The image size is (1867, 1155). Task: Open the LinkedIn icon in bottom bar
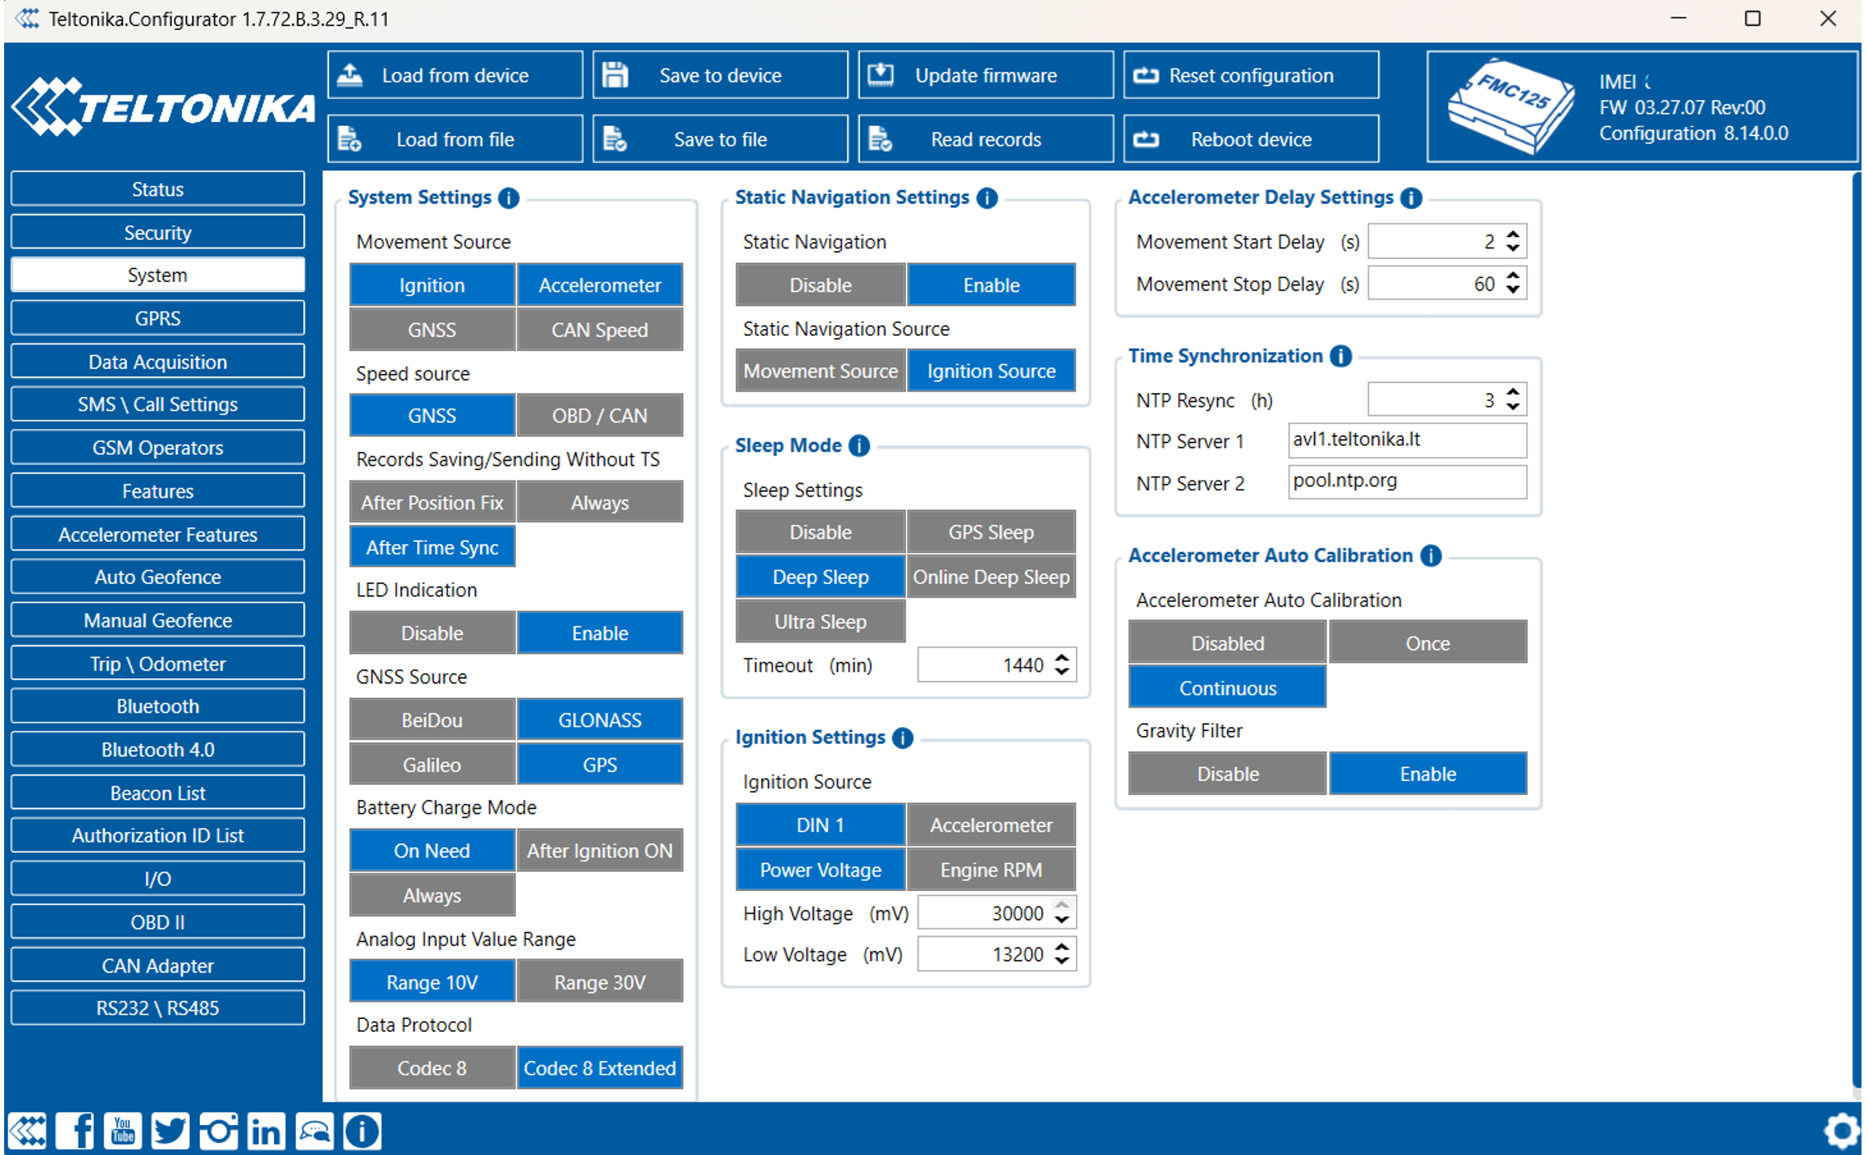point(266,1132)
